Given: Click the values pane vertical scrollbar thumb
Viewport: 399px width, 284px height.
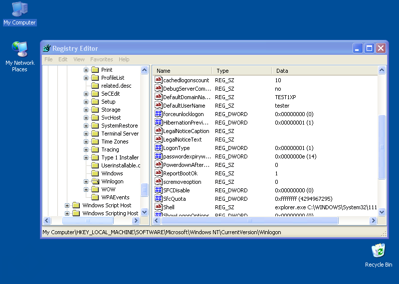Looking at the screenshot, I should 382,147.
